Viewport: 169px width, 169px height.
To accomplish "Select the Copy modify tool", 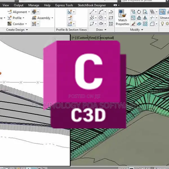I will (133, 12).
